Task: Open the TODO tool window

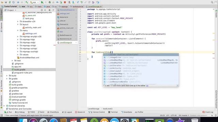Action: coord(31,112)
